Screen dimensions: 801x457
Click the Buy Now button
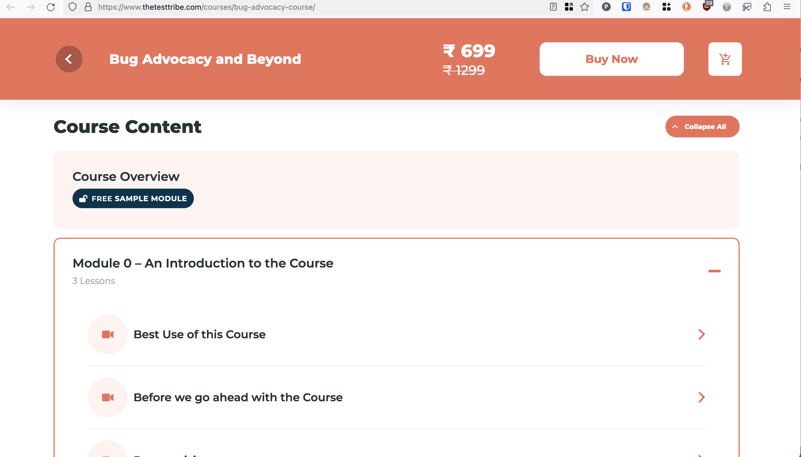(611, 59)
